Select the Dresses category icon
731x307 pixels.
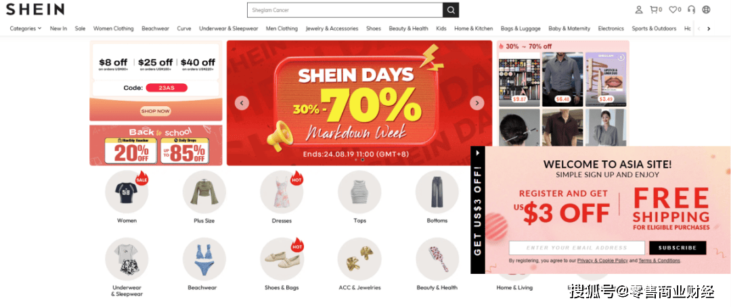(x=282, y=192)
